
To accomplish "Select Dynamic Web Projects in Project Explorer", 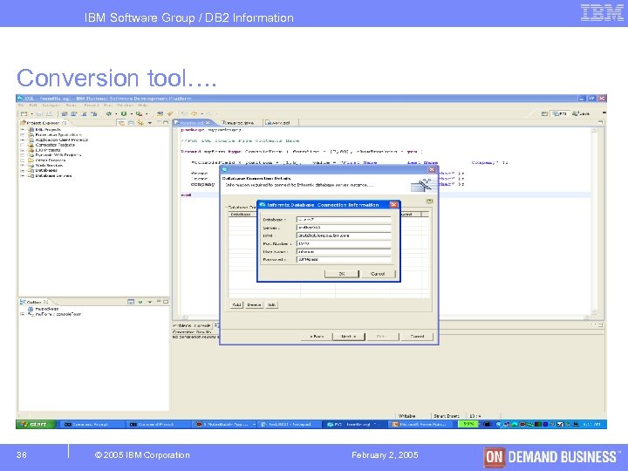I will point(58,155).
